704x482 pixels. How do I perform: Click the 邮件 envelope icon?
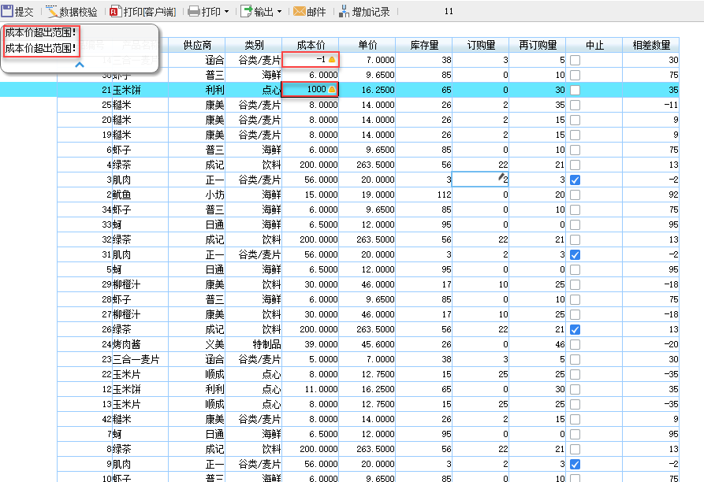[299, 11]
